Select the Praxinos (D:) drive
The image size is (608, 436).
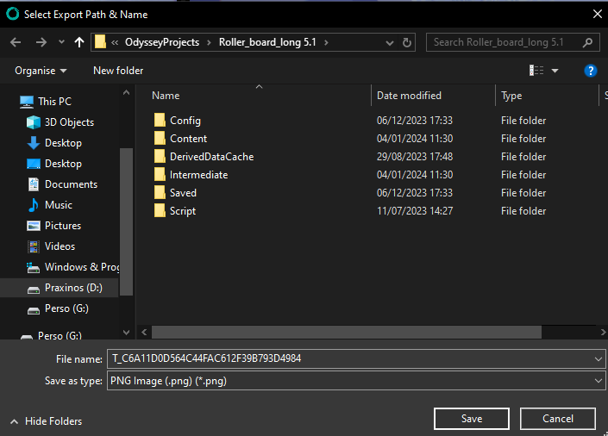coord(73,288)
